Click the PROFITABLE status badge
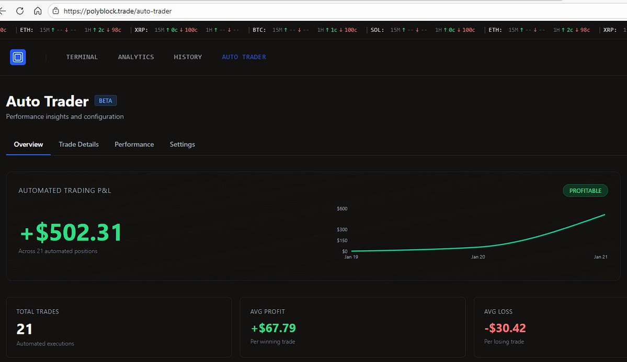 [x=585, y=190]
